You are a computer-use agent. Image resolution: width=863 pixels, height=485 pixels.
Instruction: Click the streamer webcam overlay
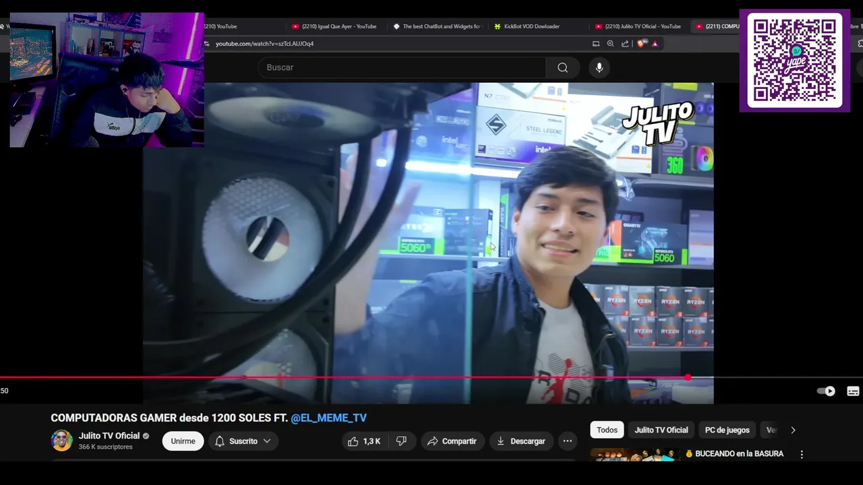click(107, 79)
